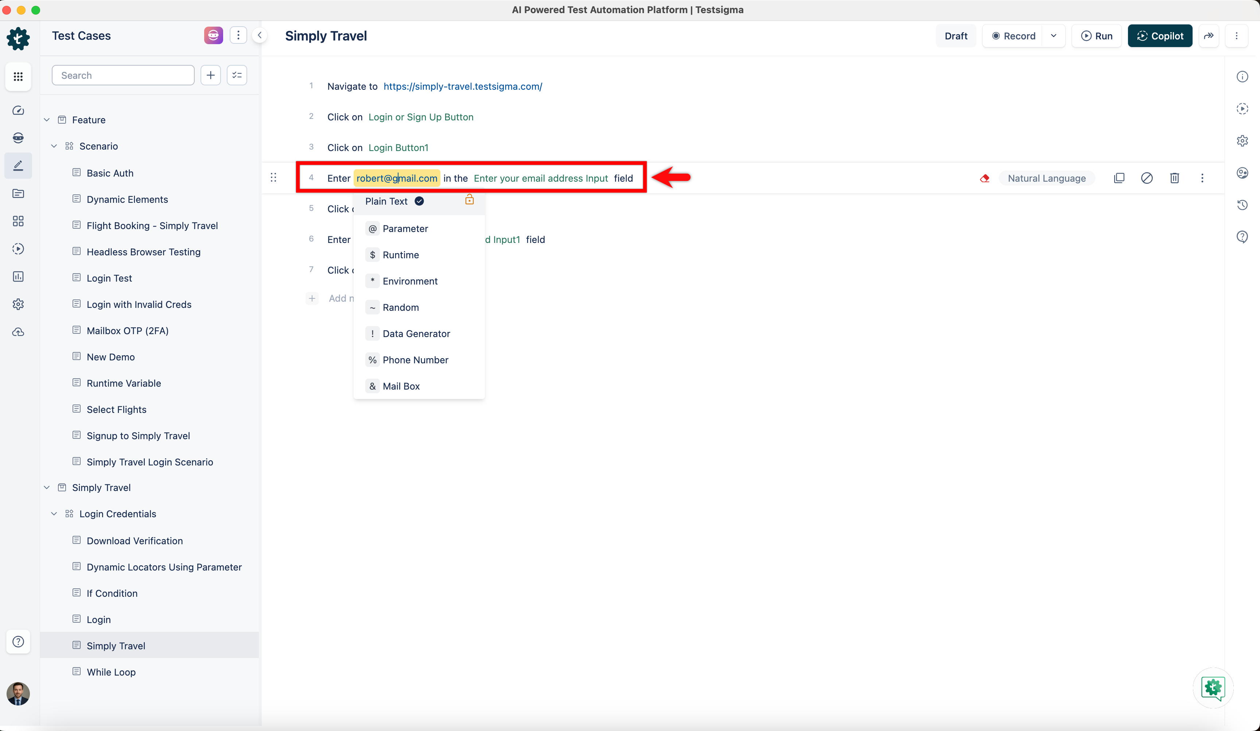
Task: Open the Download Verification test case
Action: coord(135,541)
